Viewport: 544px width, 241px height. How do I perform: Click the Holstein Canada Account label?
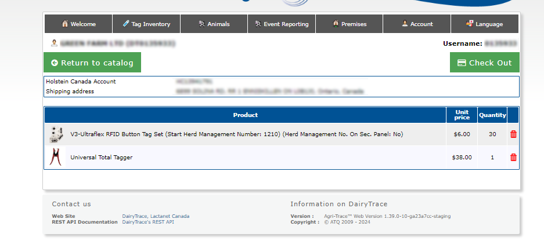pos(81,82)
